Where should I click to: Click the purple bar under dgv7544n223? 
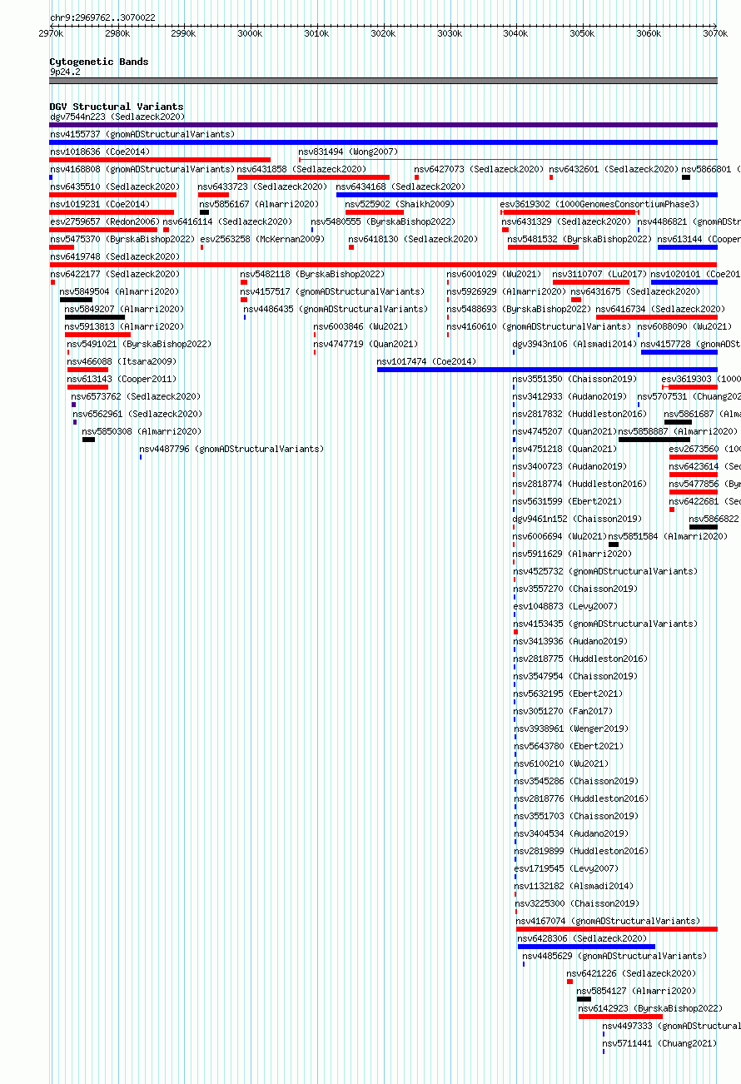coord(384,125)
